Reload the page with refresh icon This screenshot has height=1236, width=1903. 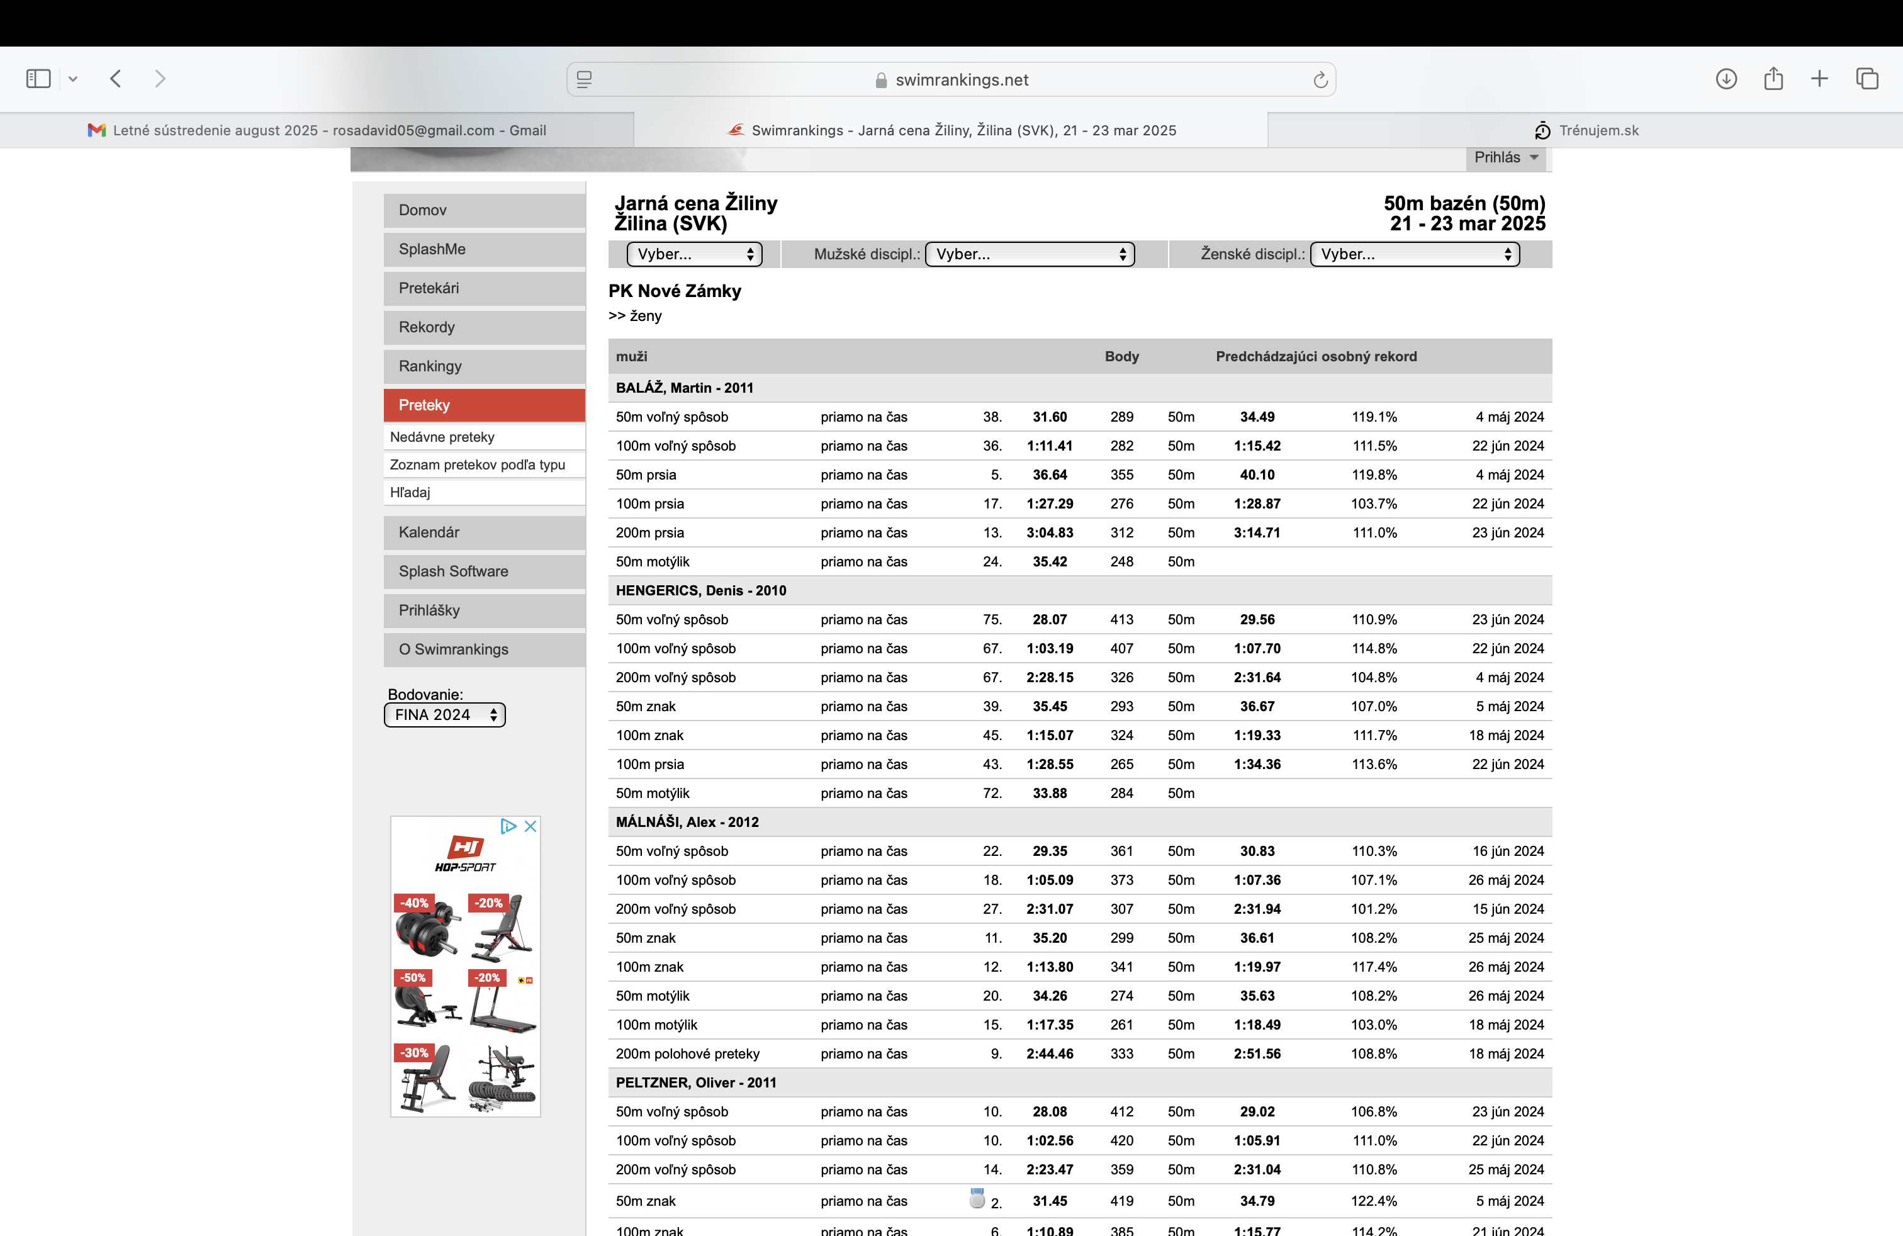pos(1320,80)
